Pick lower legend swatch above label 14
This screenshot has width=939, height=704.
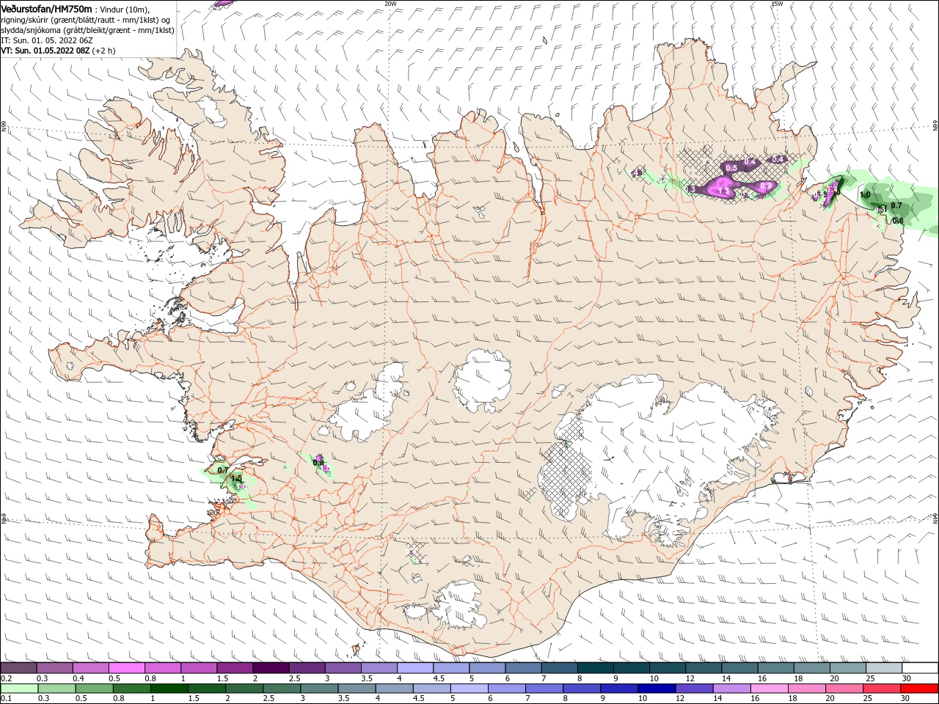click(732, 689)
